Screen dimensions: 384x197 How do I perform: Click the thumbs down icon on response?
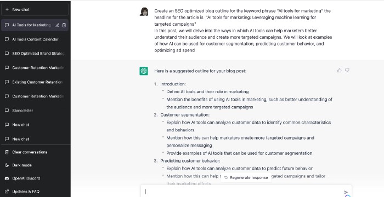click(x=347, y=71)
